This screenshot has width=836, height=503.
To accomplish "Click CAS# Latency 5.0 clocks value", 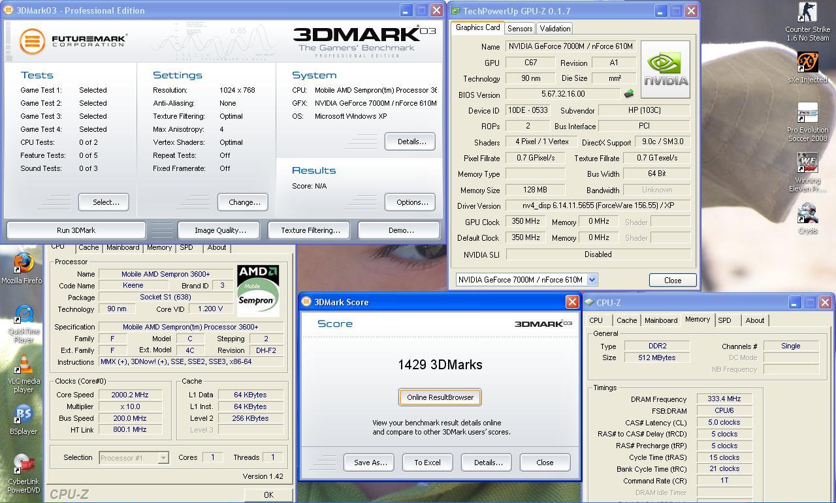I will coord(724,423).
